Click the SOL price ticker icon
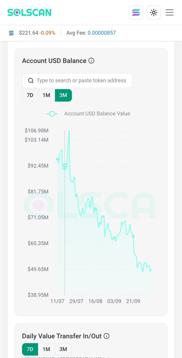This screenshot has height=358, width=182. tap(11, 33)
